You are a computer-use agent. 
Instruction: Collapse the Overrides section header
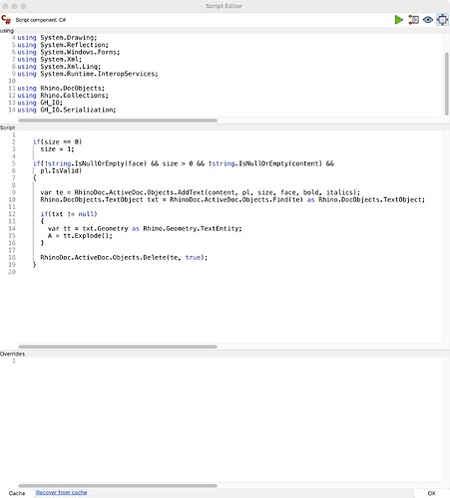[12, 354]
